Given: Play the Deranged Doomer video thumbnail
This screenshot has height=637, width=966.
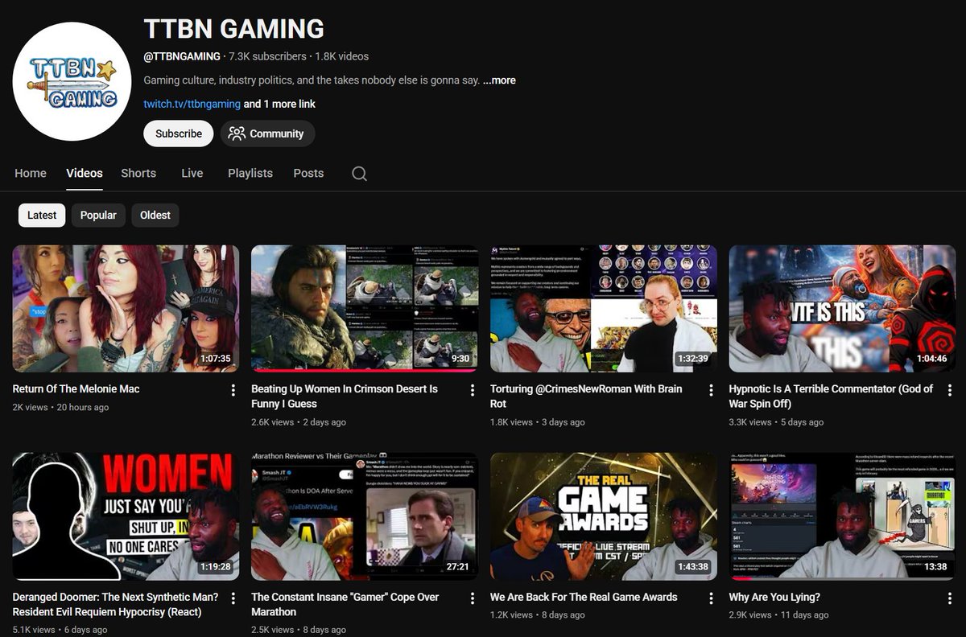Looking at the screenshot, I should click(126, 516).
